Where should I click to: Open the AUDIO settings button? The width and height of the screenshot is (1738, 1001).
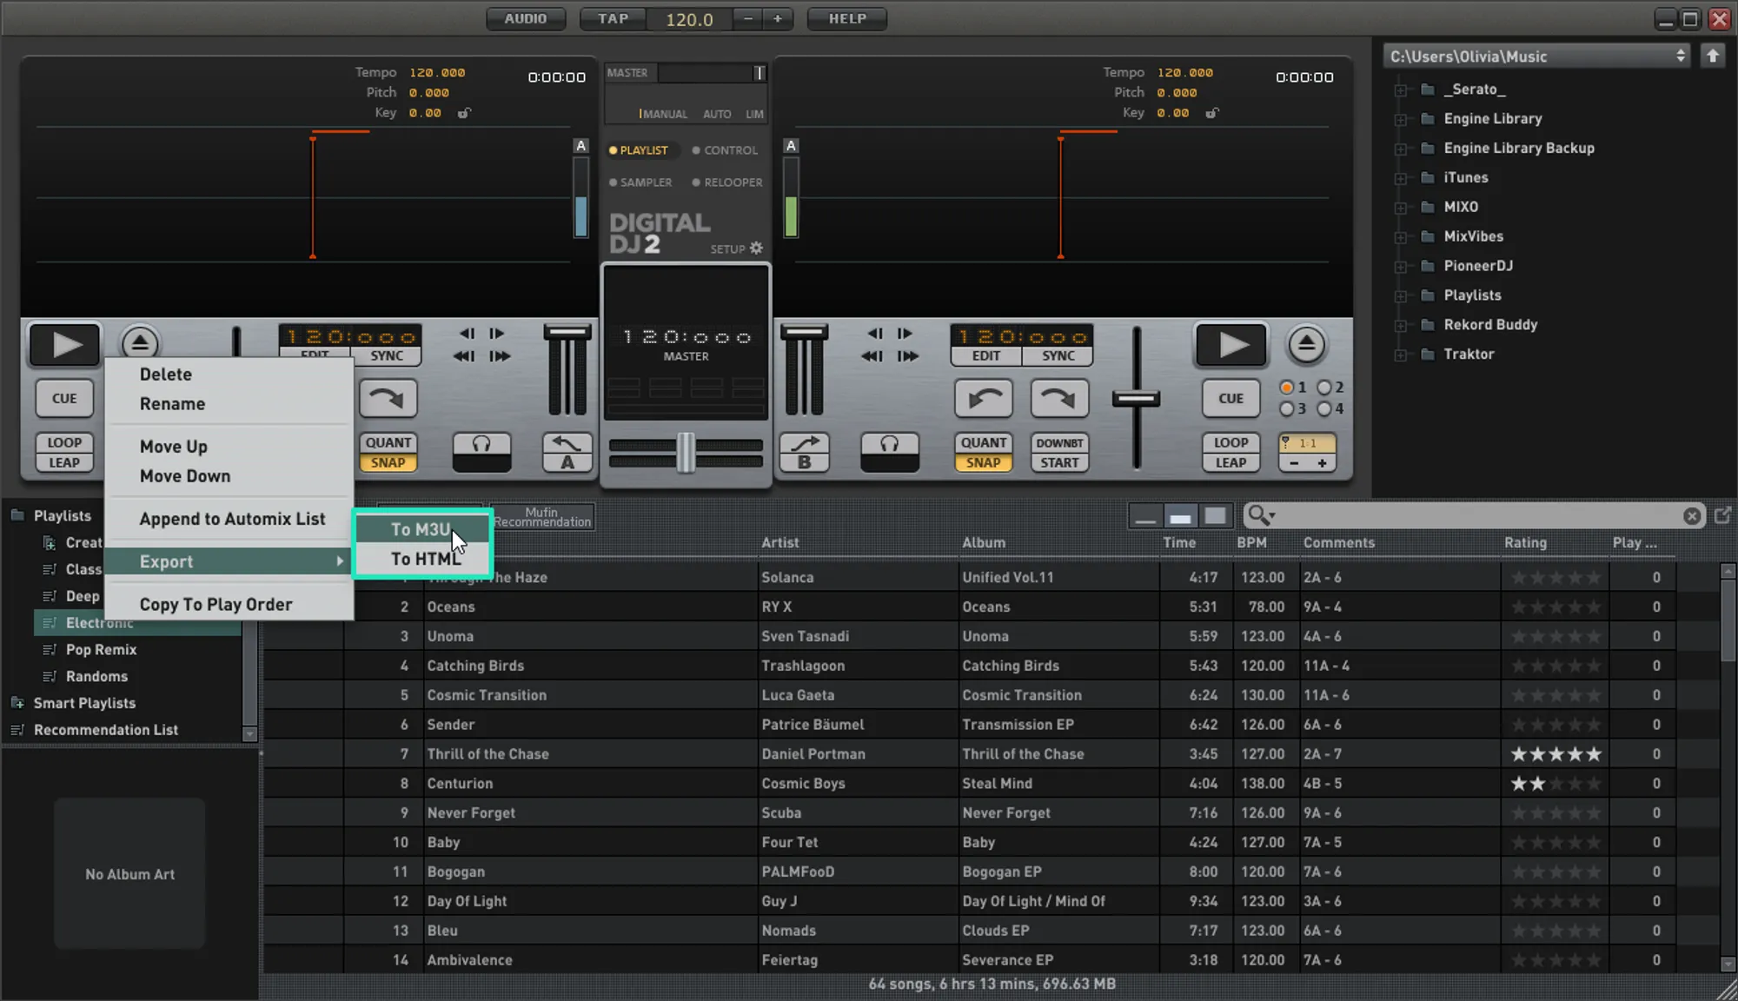tap(526, 19)
